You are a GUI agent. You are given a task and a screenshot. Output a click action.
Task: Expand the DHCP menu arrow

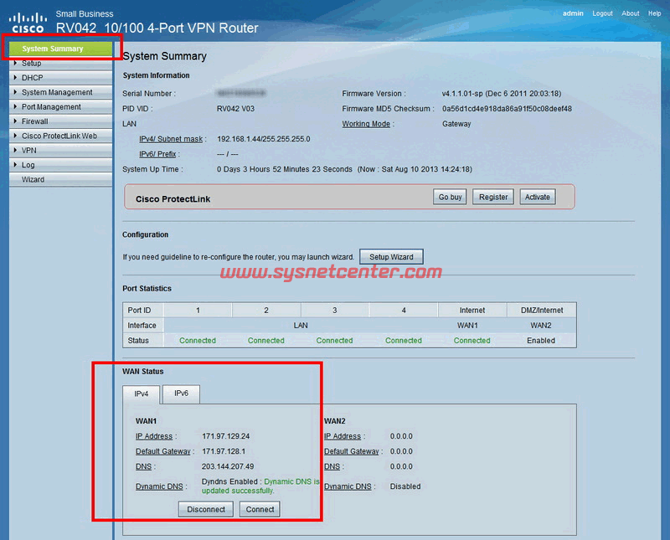tap(15, 77)
